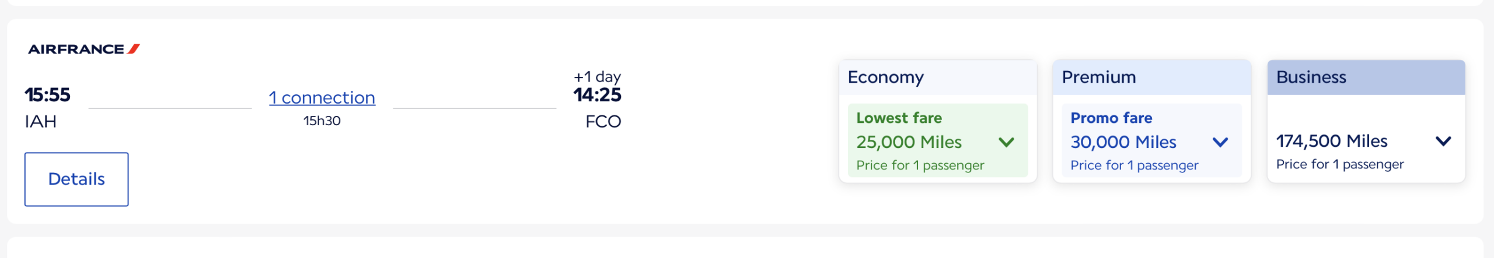Click the 14:25 arrival time
The image size is (1494, 258).
(597, 95)
